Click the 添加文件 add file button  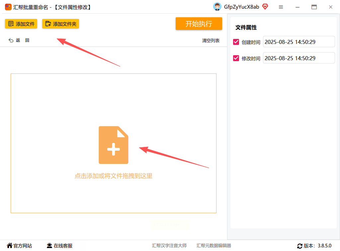(21, 24)
